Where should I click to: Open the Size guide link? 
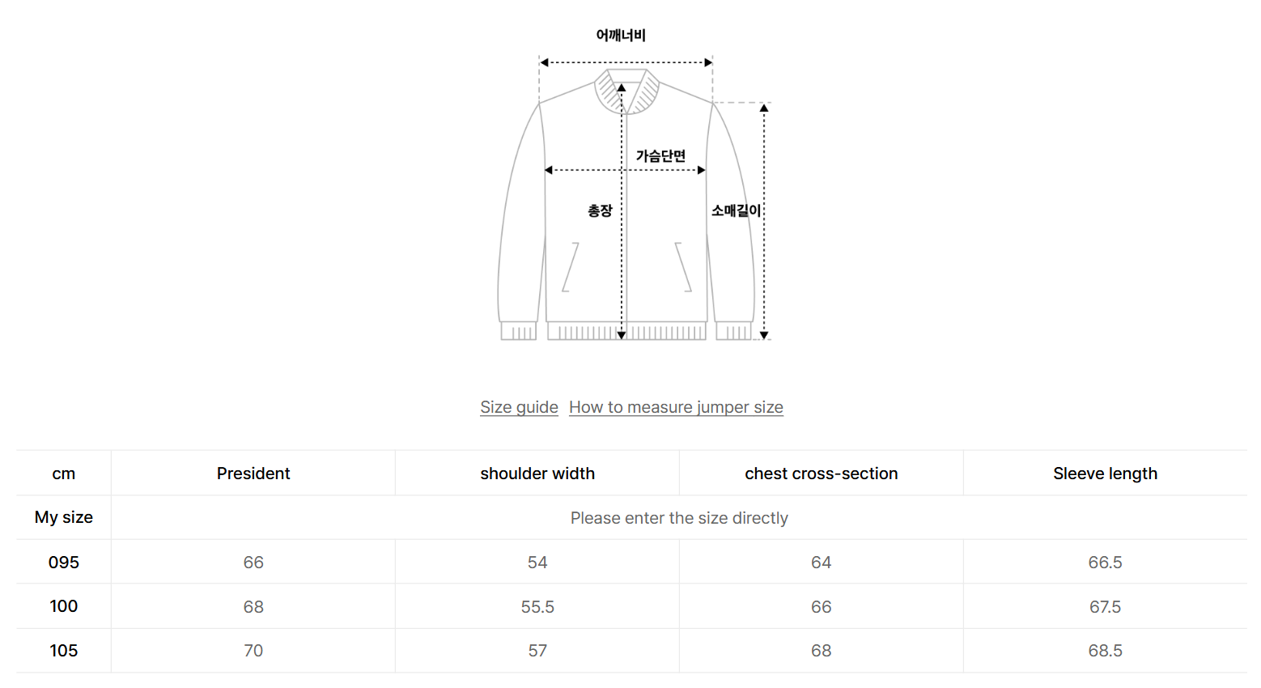point(519,407)
